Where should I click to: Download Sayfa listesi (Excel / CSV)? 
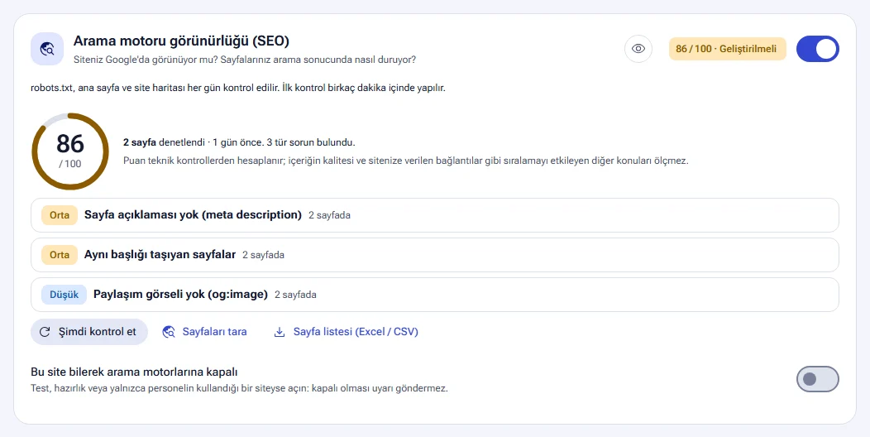pos(347,332)
